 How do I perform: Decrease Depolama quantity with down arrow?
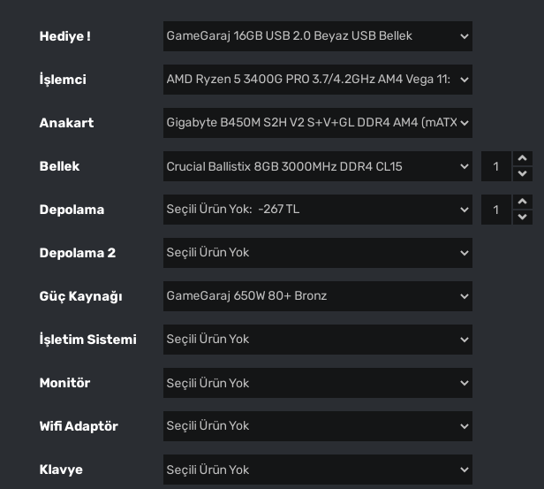[523, 217]
